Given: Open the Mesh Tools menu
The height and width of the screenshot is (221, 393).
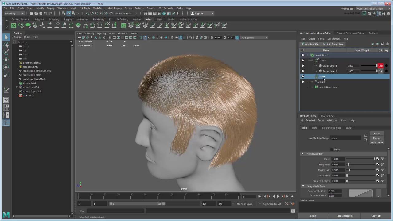Looking at the screenshot, I should (x=99, y=8).
